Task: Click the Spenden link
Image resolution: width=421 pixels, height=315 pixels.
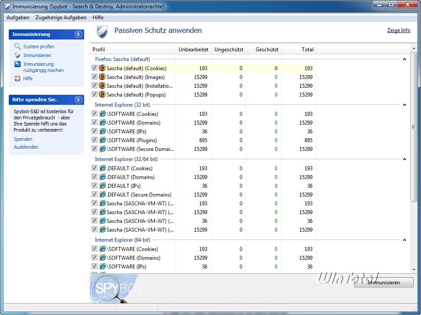Action: pos(23,139)
